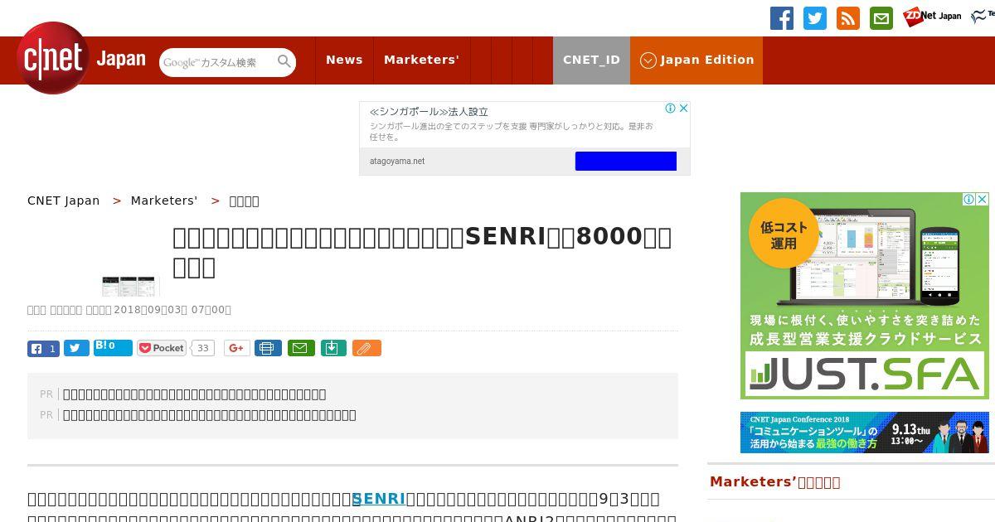Open the CNET Japan Conference 2018 banner
This screenshot has width=995, height=522.
pos(865,433)
